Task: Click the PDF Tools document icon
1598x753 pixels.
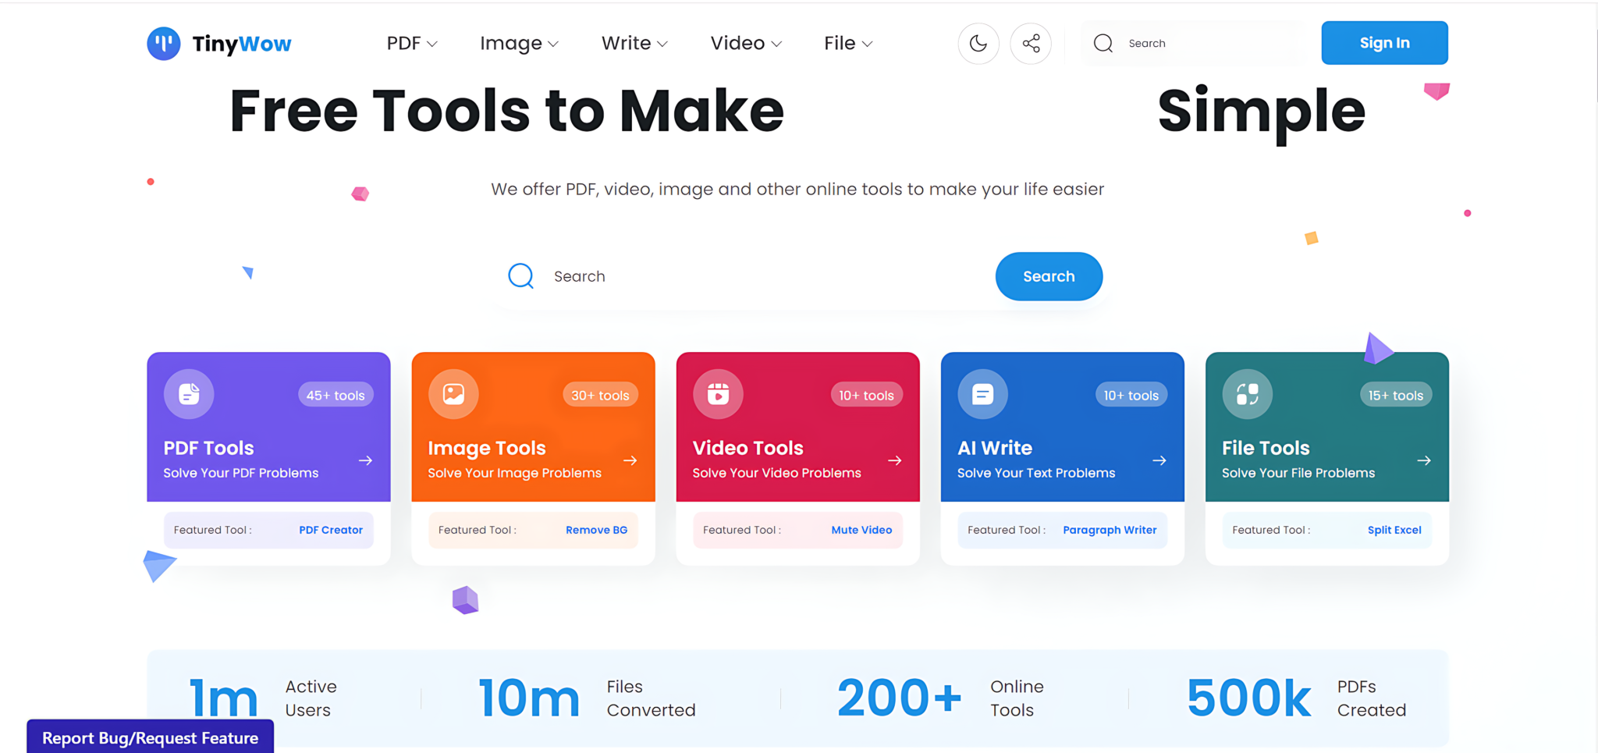Action: point(189,394)
